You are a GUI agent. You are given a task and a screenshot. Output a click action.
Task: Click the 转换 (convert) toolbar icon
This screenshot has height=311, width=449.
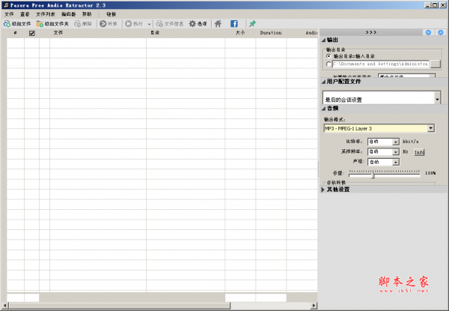click(x=103, y=24)
